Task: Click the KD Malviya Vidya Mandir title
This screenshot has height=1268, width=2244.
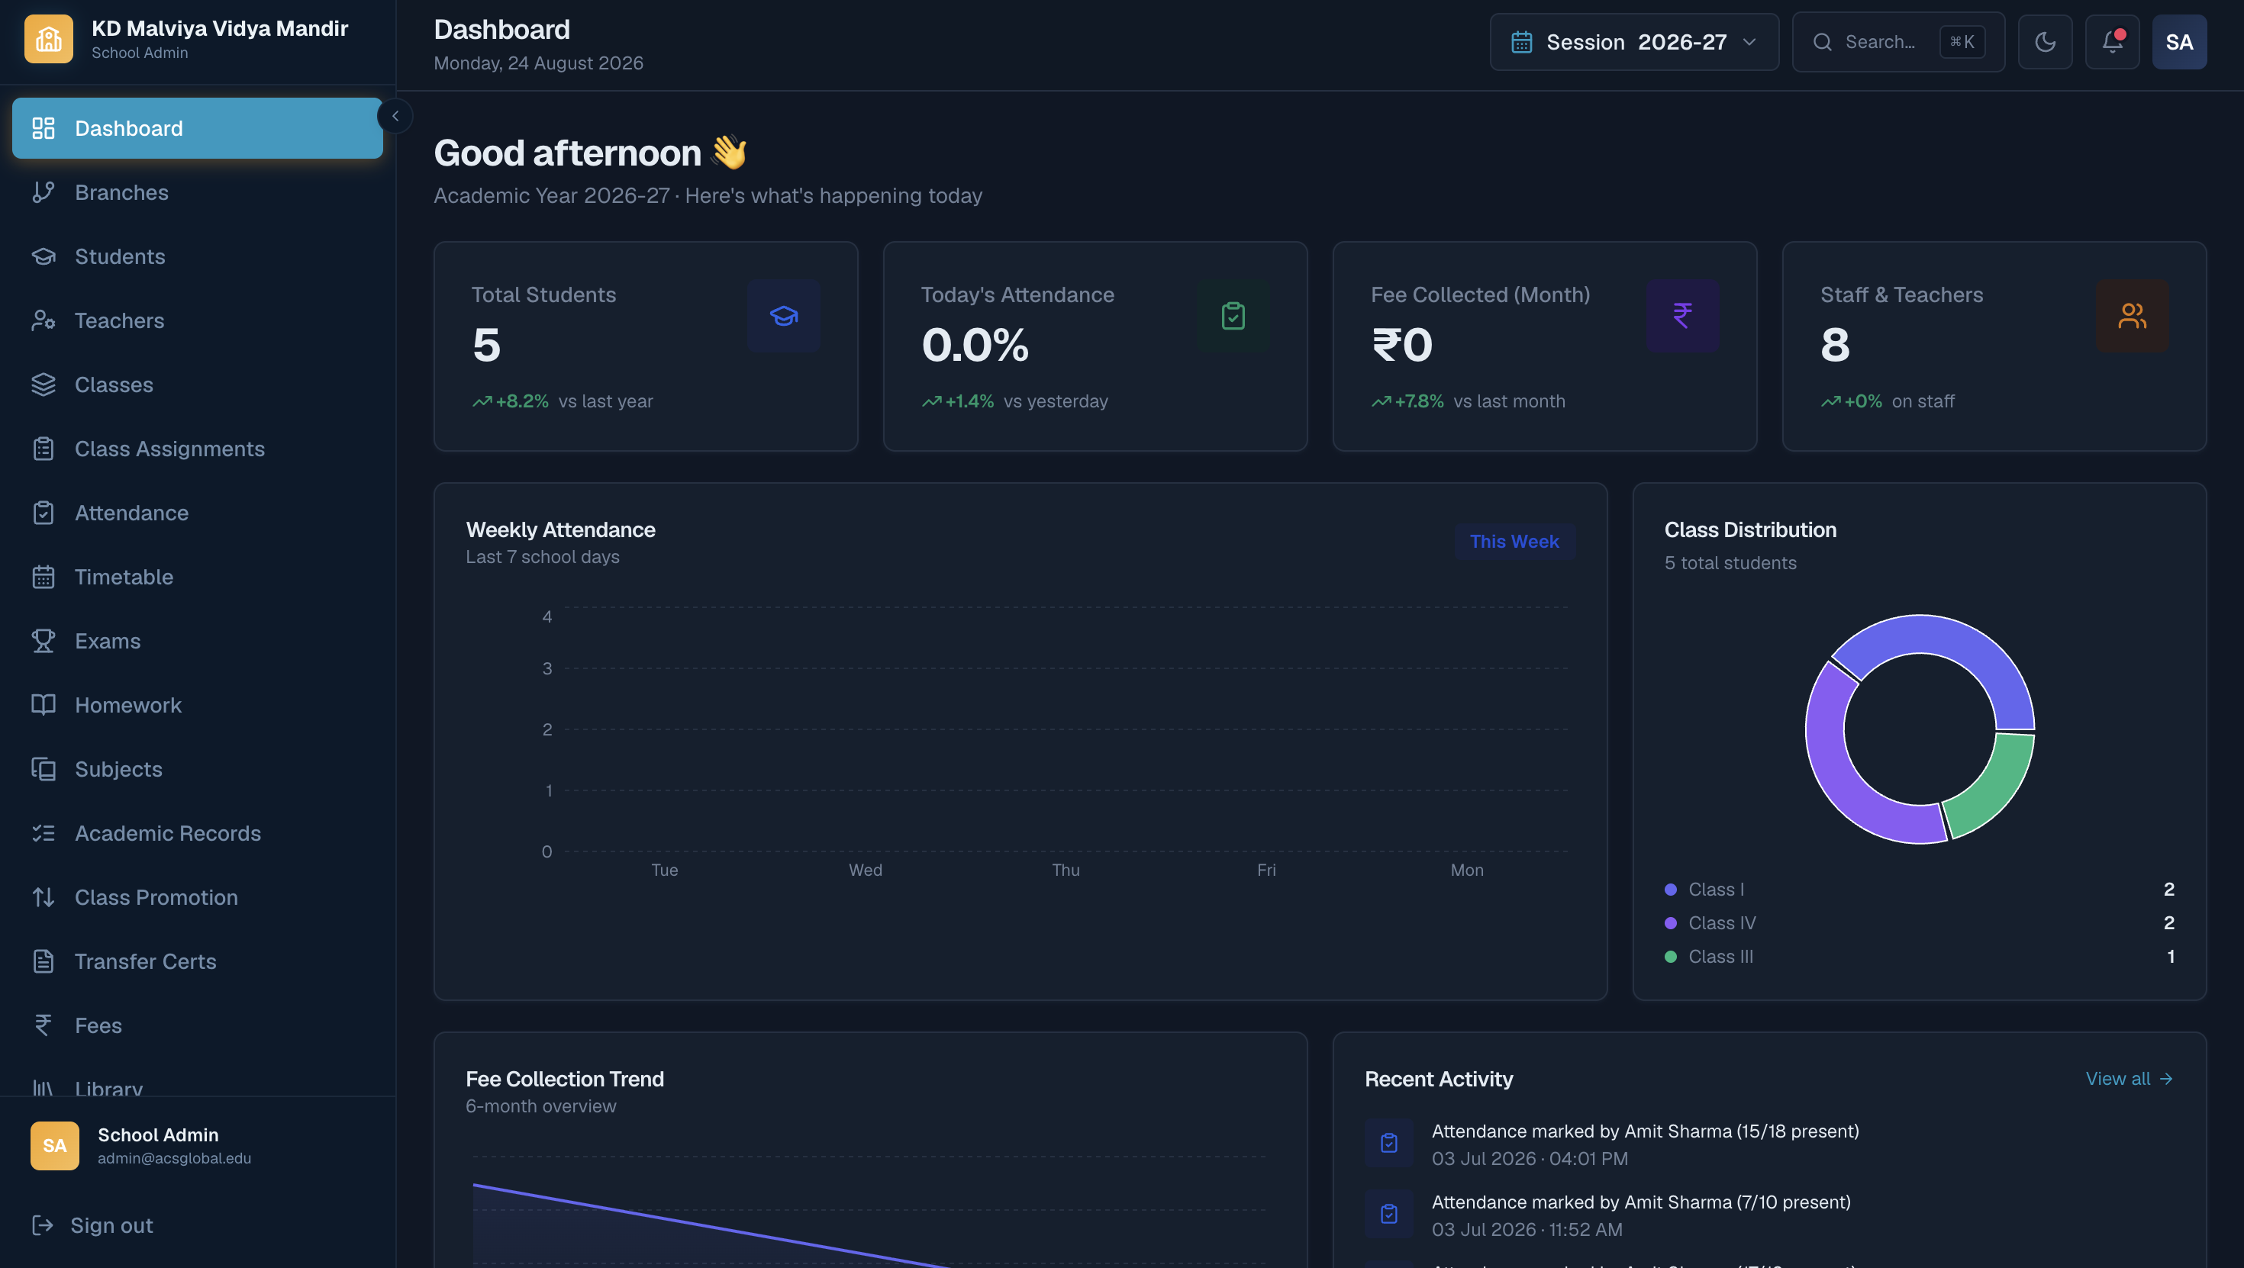Action: click(220, 29)
